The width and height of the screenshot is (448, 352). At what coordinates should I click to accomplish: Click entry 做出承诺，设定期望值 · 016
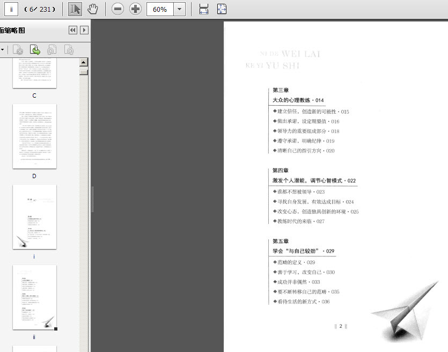click(x=306, y=121)
